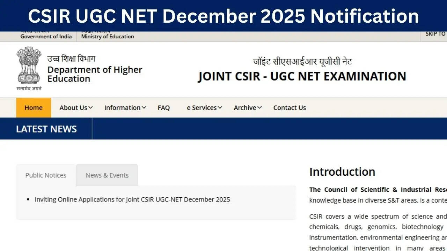This screenshot has width=447, height=251.
Task: Click the Introduction heading
Action: coord(342,172)
